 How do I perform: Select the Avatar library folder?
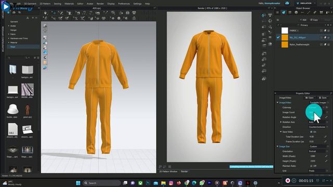tap(13, 26)
